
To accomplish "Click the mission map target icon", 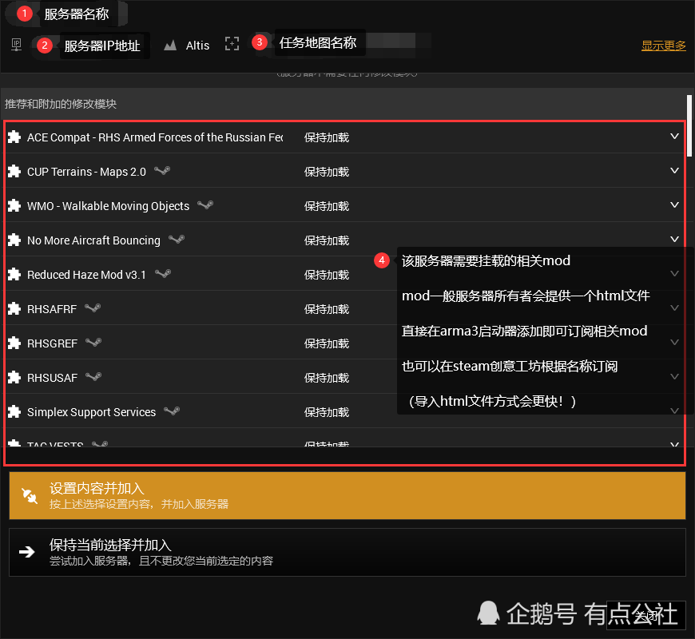I will (x=232, y=43).
